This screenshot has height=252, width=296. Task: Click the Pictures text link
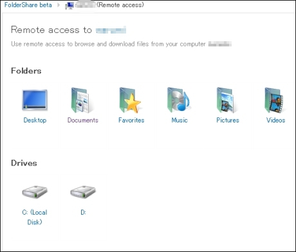(228, 120)
